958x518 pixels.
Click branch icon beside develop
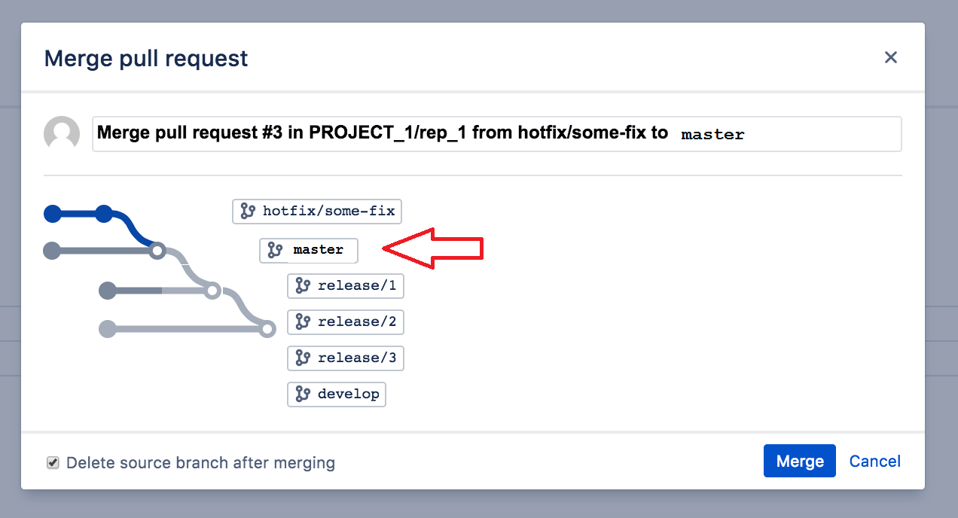point(303,394)
